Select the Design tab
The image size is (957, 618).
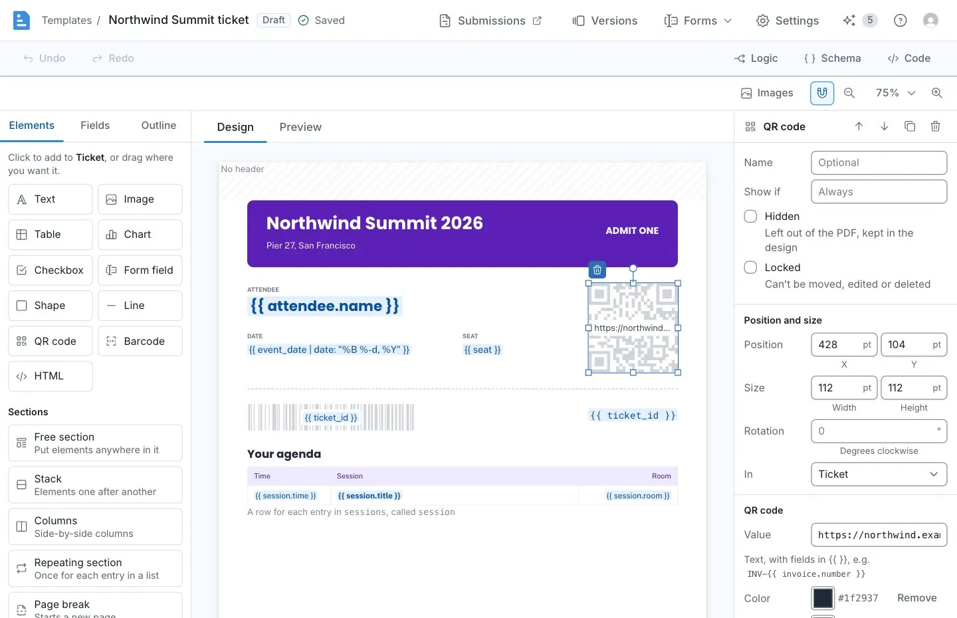tap(235, 127)
